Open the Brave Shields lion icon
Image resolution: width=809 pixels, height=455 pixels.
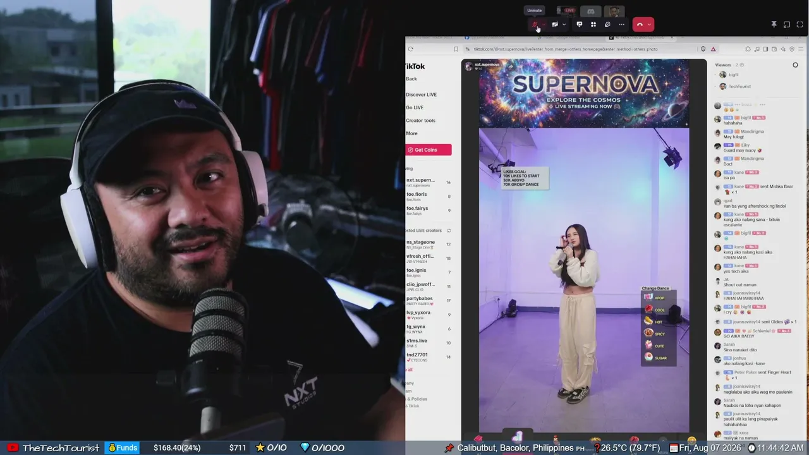point(703,49)
